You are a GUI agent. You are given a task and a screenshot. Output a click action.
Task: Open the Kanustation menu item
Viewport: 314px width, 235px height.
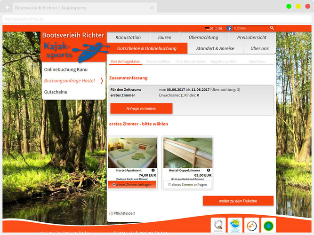point(128,37)
